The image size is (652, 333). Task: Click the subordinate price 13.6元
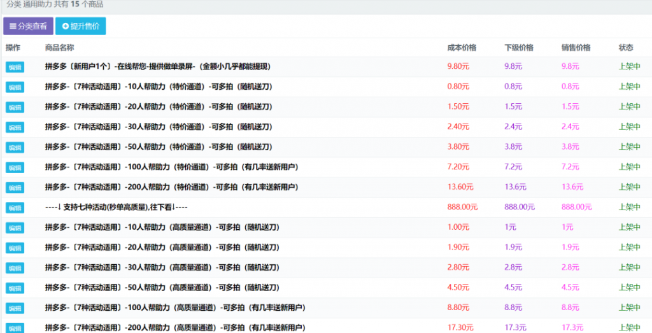pyautogui.click(x=515, y=187)
